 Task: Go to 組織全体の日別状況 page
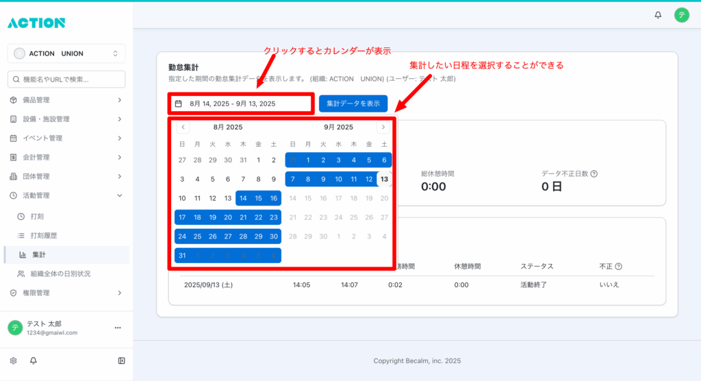pos(61,274)
